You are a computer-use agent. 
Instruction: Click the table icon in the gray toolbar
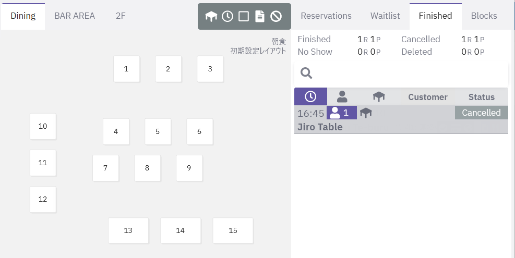(211, 17)
